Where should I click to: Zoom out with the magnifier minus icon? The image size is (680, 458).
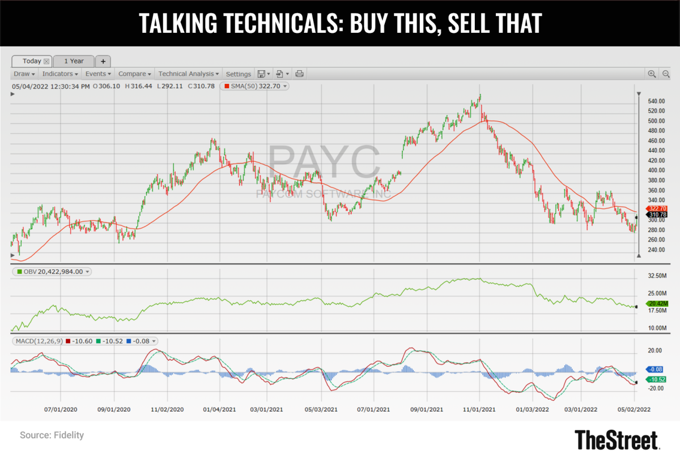click(x=666, y=74)
